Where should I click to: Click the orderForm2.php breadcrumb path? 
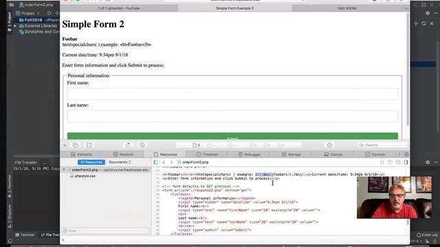coord(193,162)
